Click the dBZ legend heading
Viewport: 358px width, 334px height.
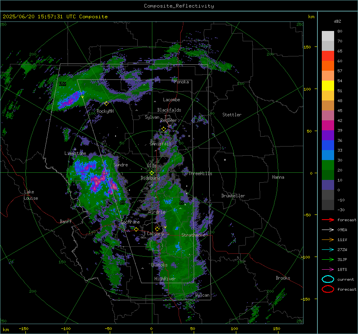coord(337,21)
